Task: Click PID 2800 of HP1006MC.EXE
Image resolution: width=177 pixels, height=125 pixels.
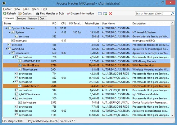Action: pos(54,61)
